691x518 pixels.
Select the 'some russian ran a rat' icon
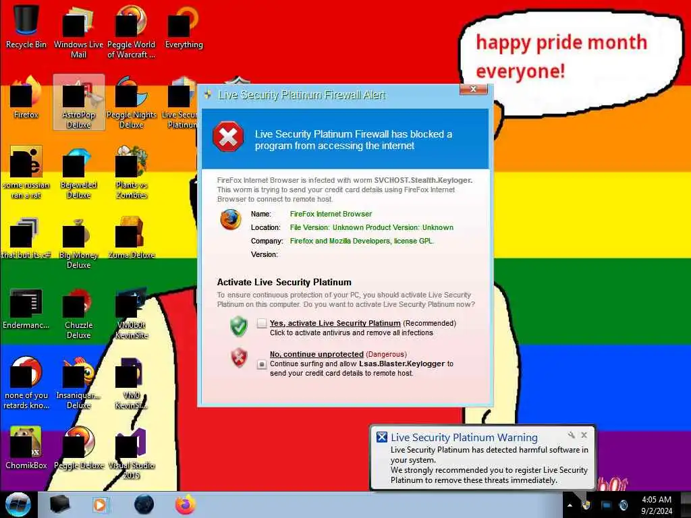[x=26, y=173]
